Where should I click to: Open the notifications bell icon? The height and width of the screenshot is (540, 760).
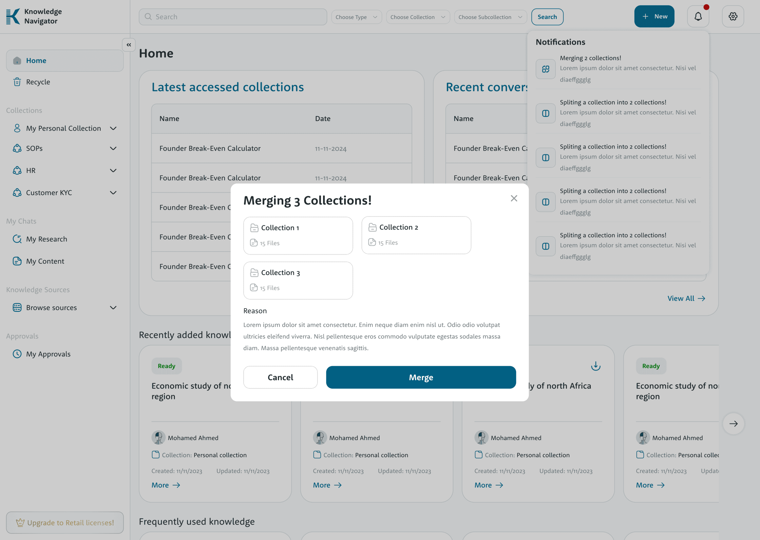point(698,17)
